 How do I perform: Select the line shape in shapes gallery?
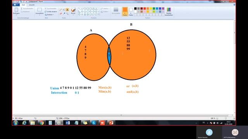tap(79, 9)
